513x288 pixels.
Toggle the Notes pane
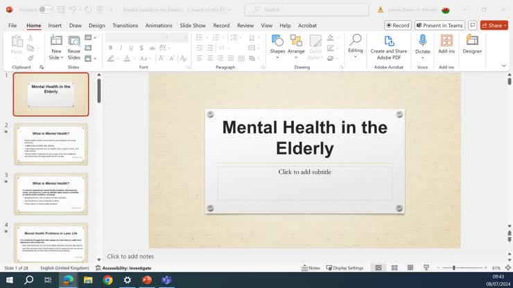tap(311, 268)
